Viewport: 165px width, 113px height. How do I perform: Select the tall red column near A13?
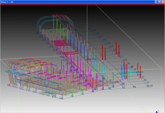click(116, 49)
